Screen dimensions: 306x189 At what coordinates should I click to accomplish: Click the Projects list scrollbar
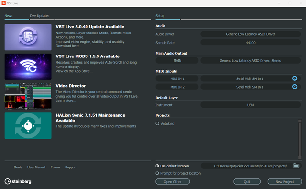[300, 139]
